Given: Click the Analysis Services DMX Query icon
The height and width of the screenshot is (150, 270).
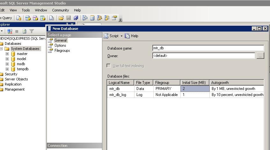Looking at the screenshot, I should click(35, 18).
